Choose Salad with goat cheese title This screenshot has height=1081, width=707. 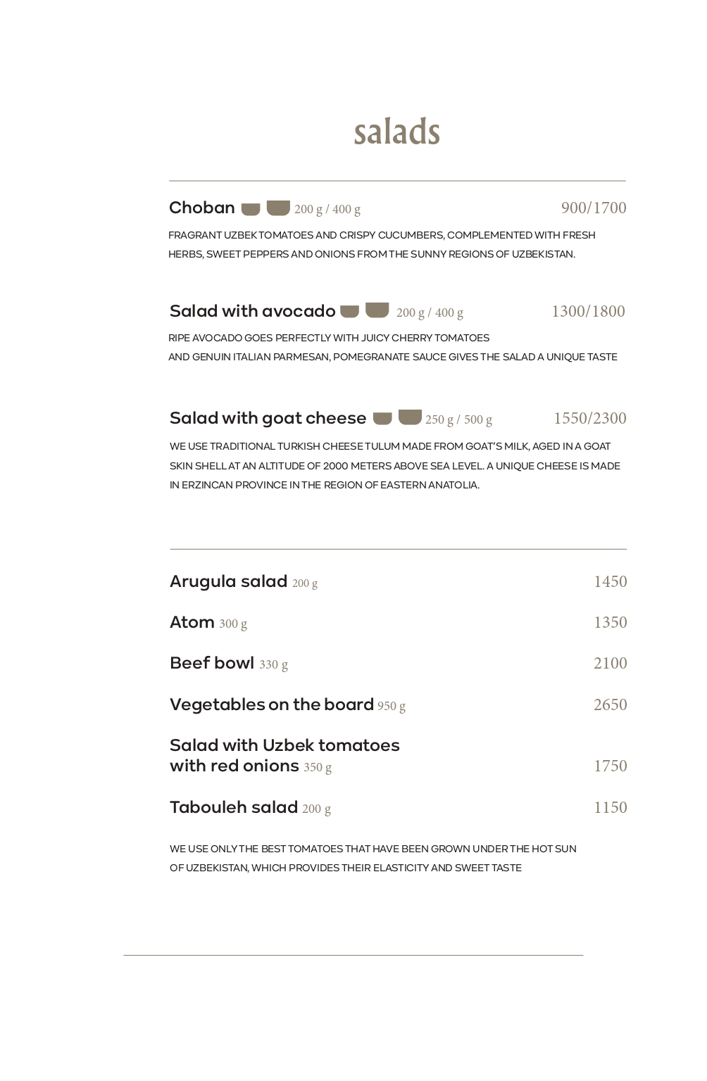pos(268,418)
